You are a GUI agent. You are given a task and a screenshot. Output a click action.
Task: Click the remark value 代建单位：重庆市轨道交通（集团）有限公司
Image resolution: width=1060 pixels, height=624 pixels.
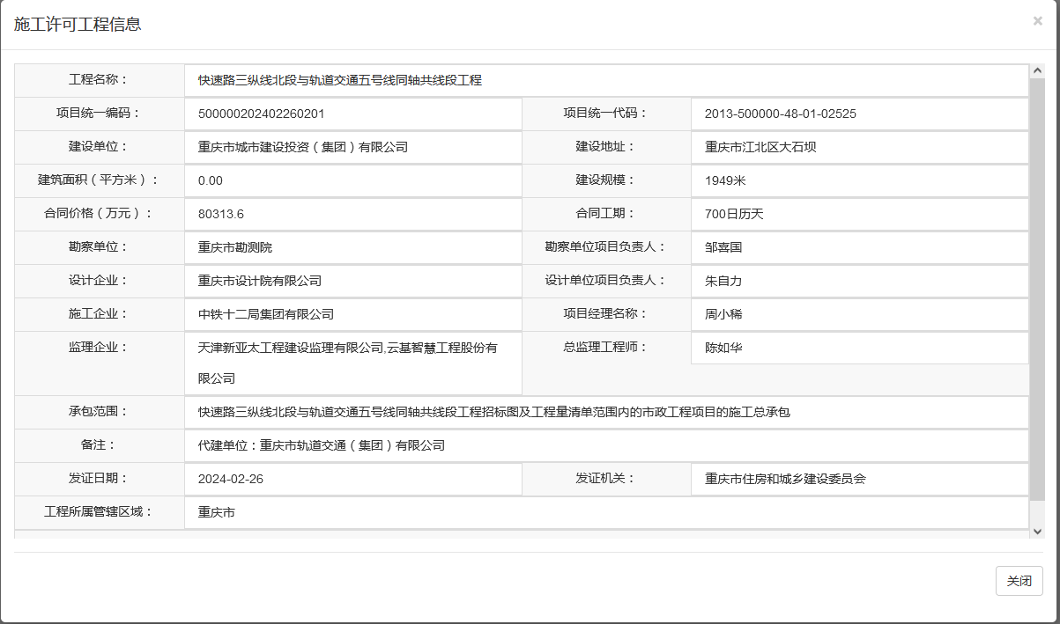[322, 445]
